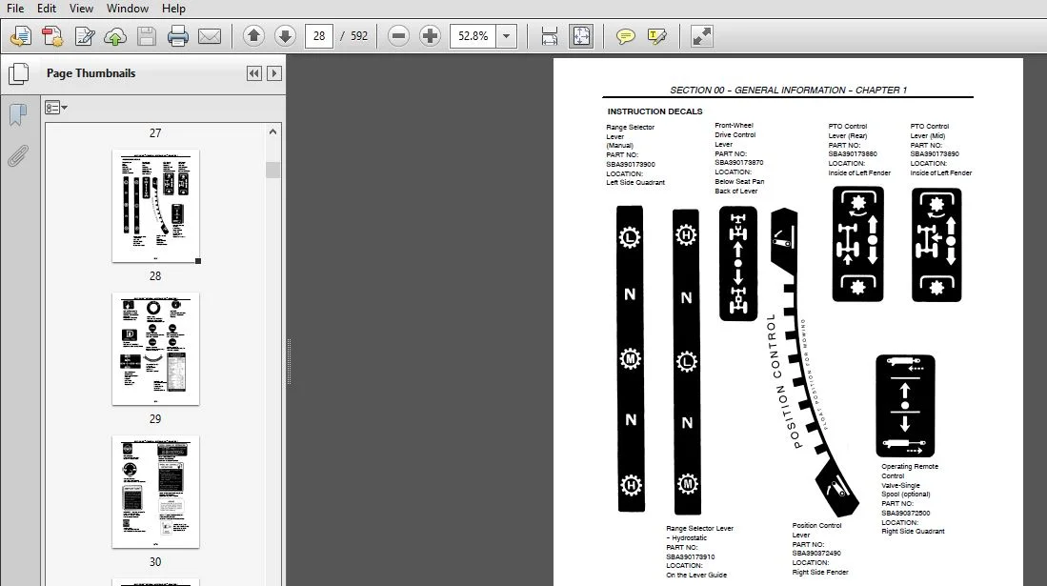This screenshot has width=1047, height=586.
Task: Select page 29 thumbnail
Action: click(x=155, y=349)
